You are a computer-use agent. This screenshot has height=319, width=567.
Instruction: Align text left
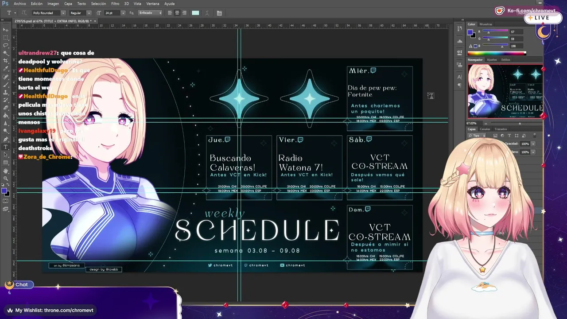pos(170,13)
